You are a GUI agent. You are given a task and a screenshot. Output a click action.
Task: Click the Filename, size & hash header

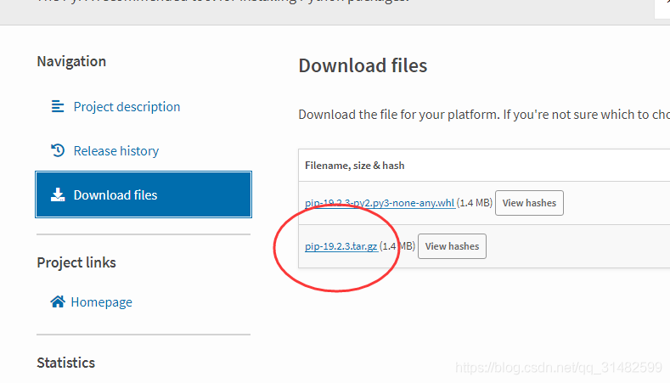pos(355,166)
